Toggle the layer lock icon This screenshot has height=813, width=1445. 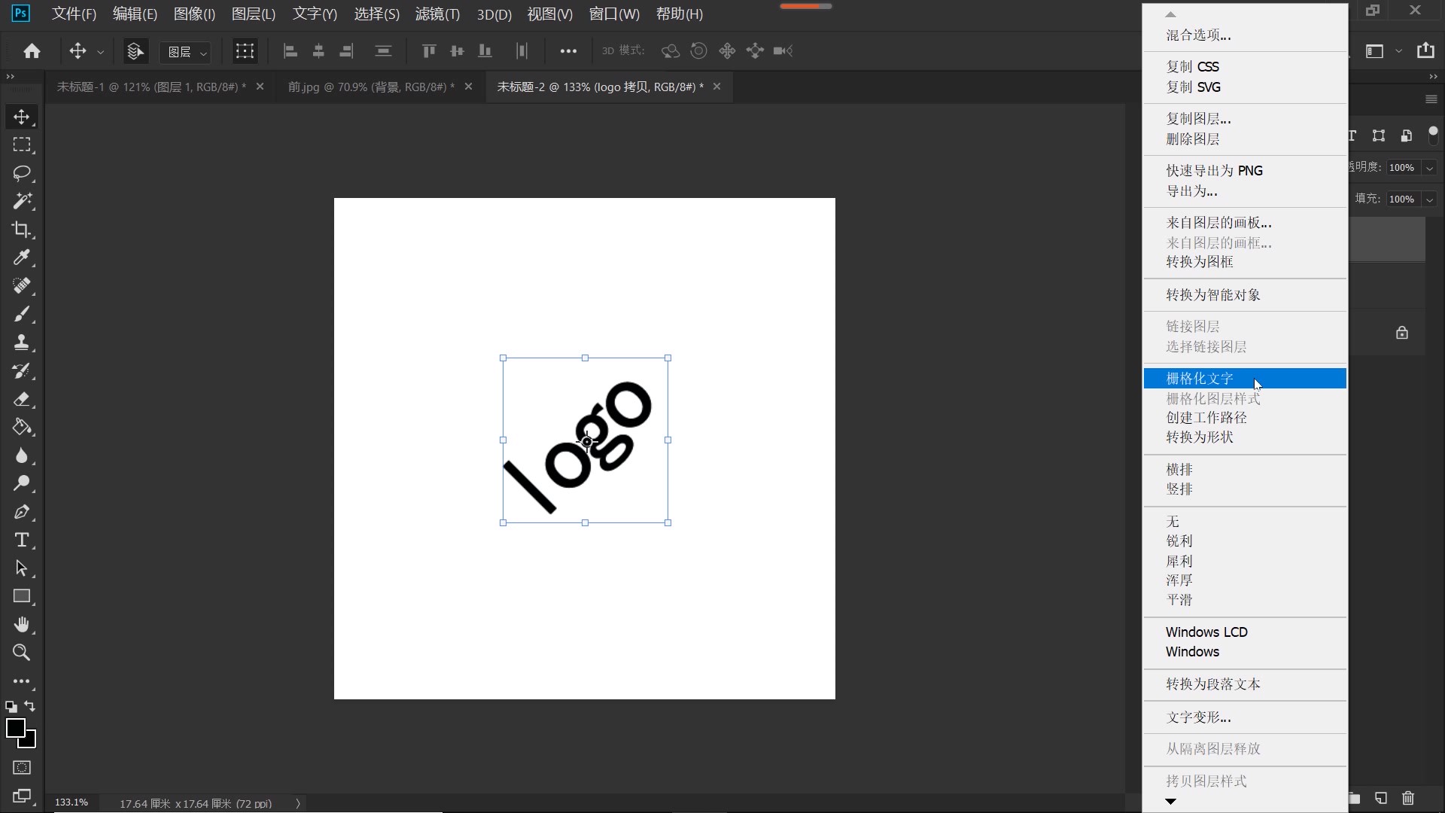pos(1402,332)
